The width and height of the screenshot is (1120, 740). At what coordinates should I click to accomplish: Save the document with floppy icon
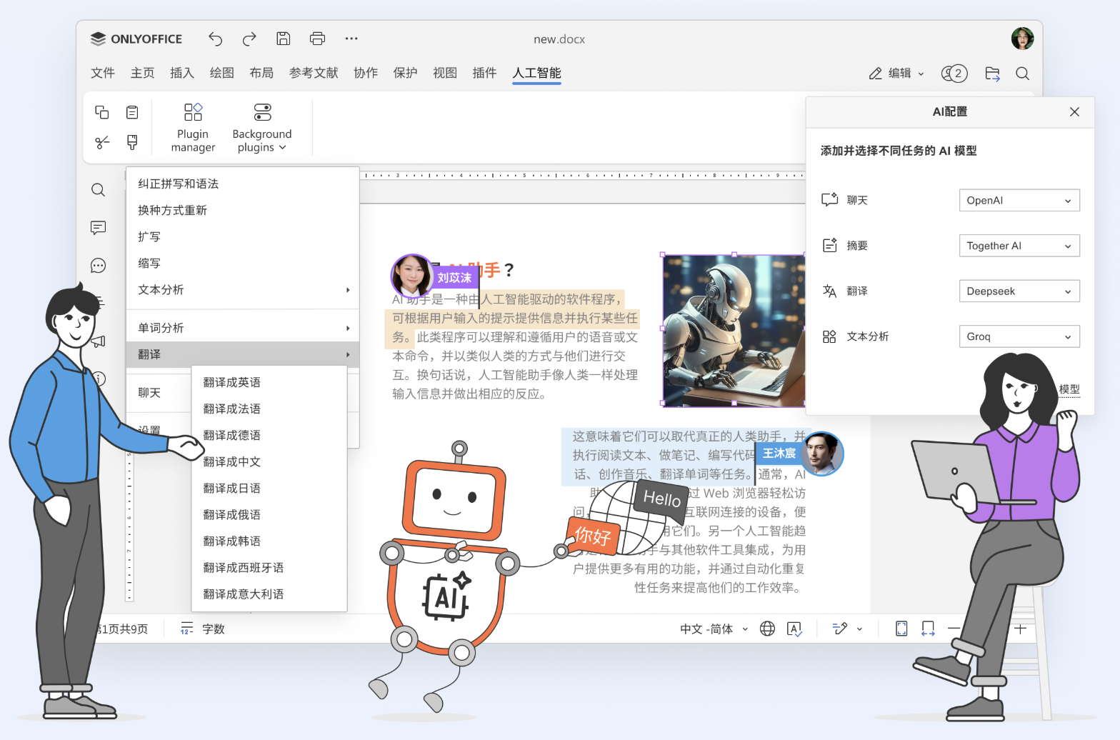(284, 39)
